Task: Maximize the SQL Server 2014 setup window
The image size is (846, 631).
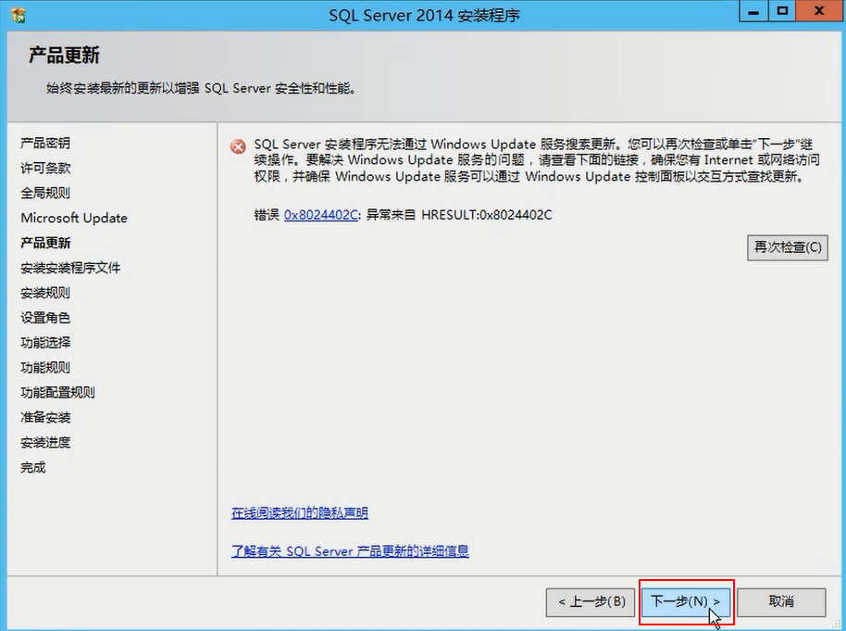Action: (782, 12)
